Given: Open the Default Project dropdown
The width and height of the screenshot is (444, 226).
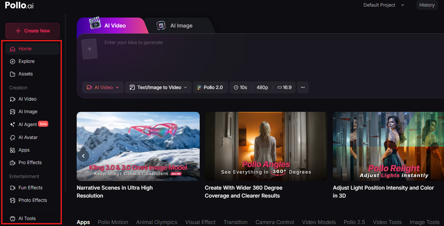Looking at the screenshot, I should [384, 5].
